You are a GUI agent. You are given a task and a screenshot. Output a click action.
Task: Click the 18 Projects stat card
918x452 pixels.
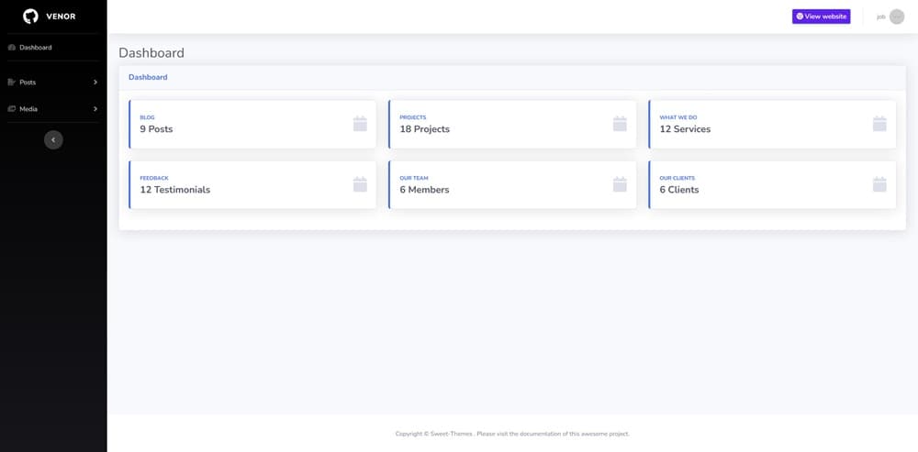(x=511, y=124)
